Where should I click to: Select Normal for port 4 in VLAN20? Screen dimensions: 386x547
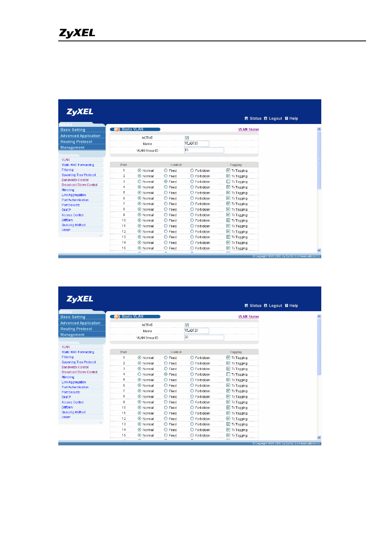140,374
